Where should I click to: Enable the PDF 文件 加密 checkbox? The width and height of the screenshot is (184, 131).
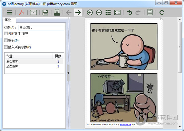[6, 33]
